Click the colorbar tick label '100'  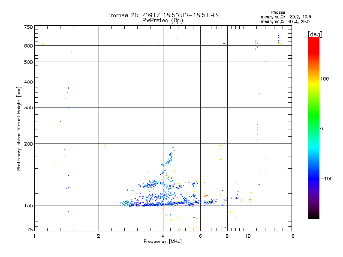pyautogui.click(x=325, y=79)
